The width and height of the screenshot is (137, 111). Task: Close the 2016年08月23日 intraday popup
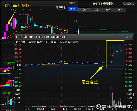click(130, 37)
